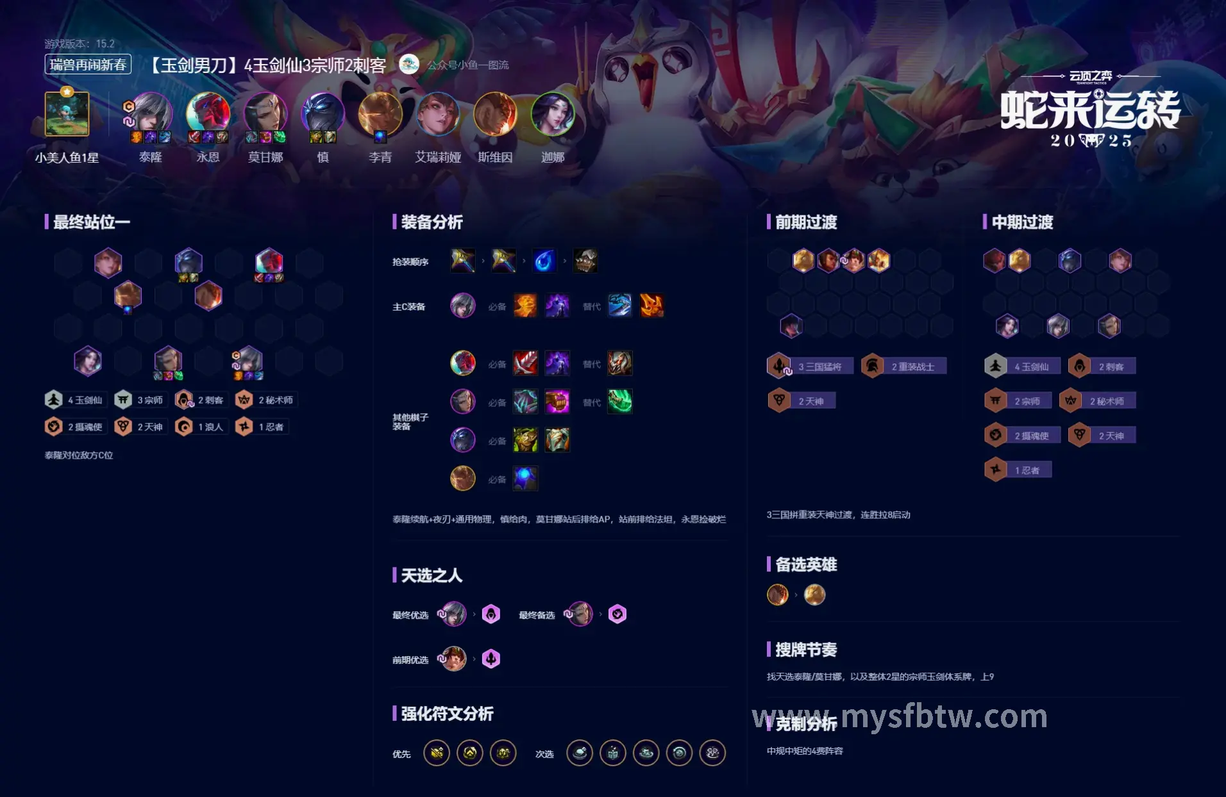Screen dimensions: 1226x797
Task: Click the 3三国猛将 trait badge in early game
Action: (x=810, y=366)
